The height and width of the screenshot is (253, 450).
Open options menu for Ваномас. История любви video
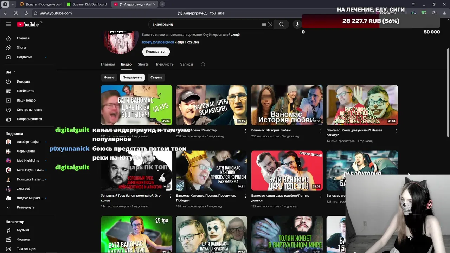(321, 131)
